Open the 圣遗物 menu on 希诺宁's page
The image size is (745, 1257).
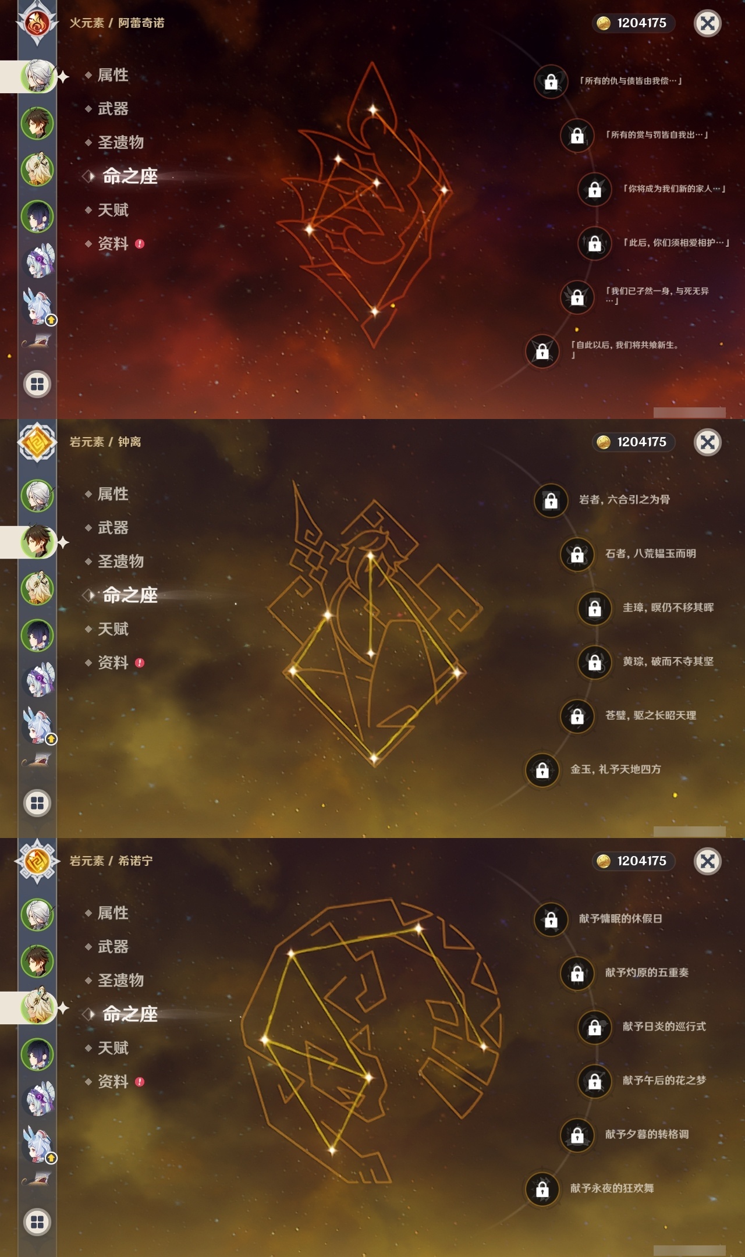point(120,981)
